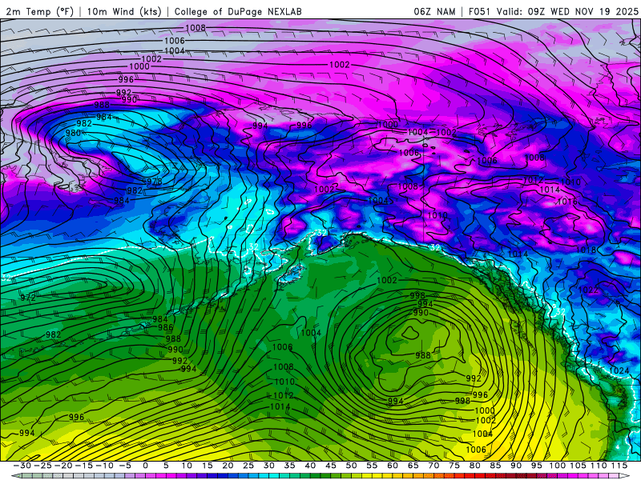Click the '25' color scale tick label
This screenshot has height=480, width=641.
point(248,466)
